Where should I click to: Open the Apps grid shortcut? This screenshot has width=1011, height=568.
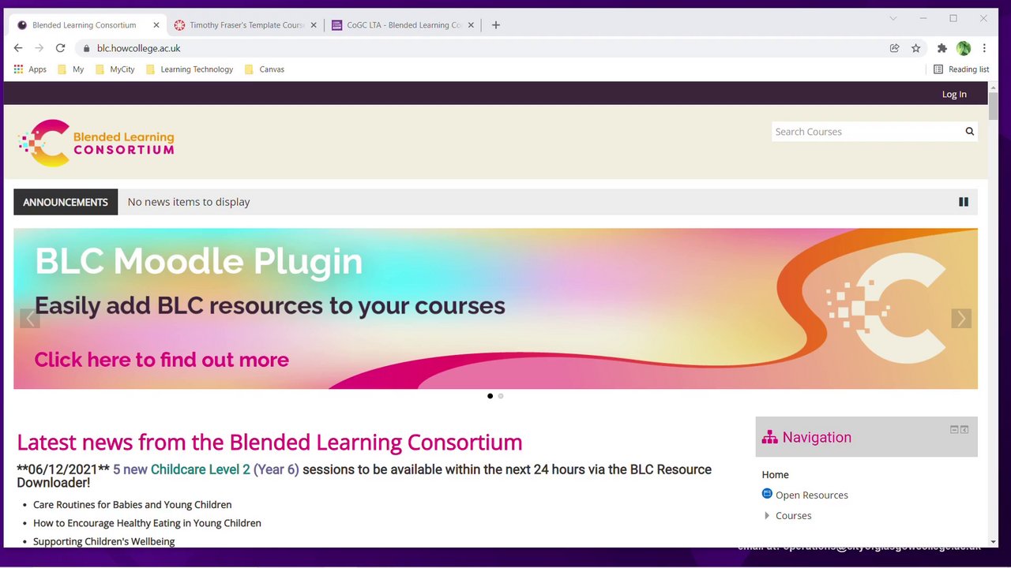[31, 69]
